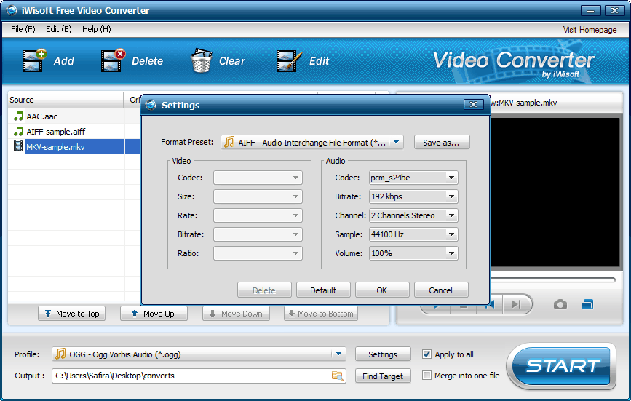Click Save as... button in Settings
Image resolution: width=631 pixels, height=401 pixels.
[442, 143]
